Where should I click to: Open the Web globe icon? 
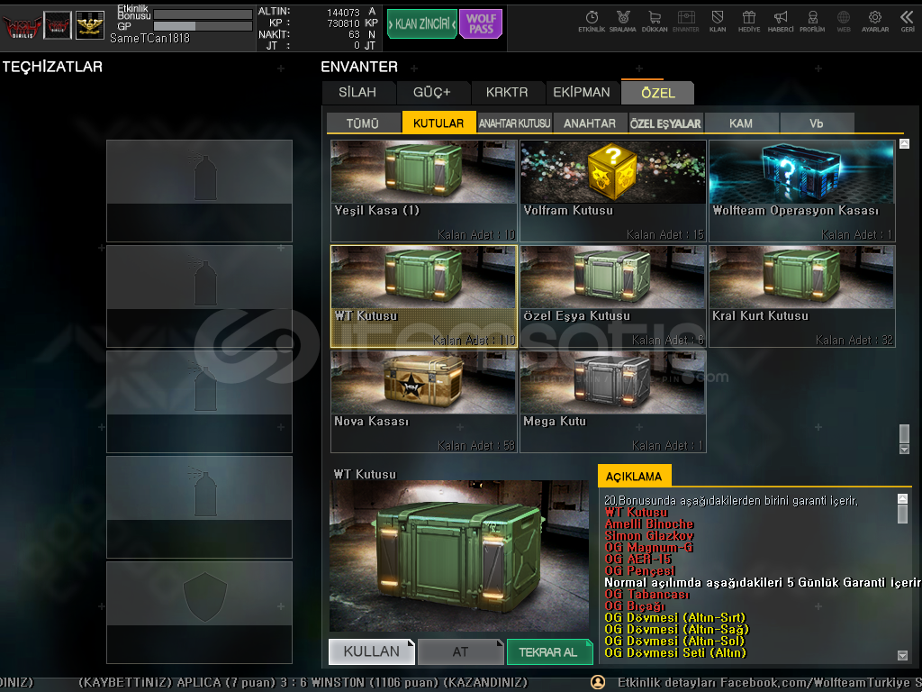pos(844,21)
